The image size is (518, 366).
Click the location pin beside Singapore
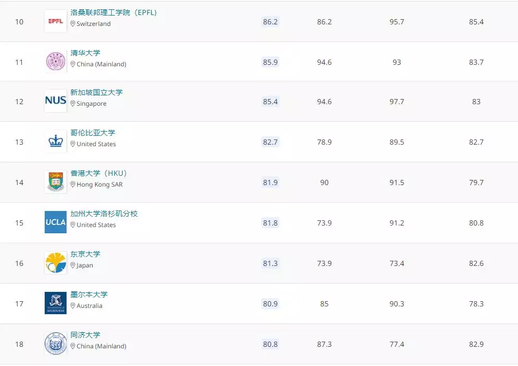pyautogui.click(x=73, y=104)
